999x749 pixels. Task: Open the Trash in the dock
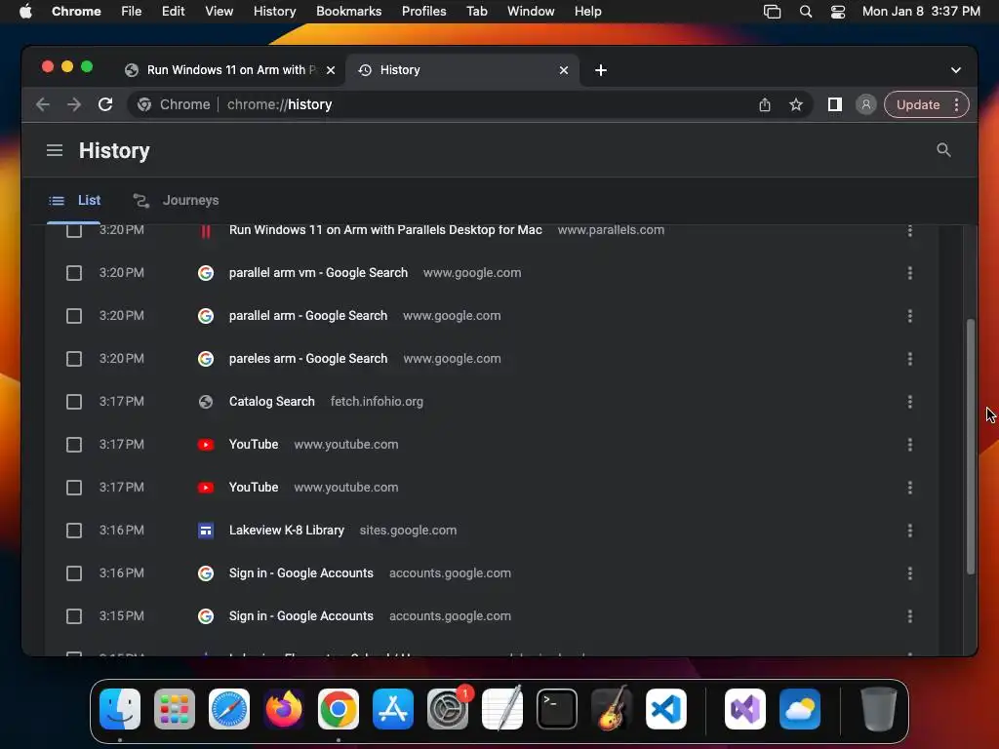(879, 709)
